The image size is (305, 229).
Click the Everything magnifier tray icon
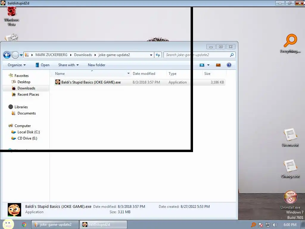[x=253, y=225]
